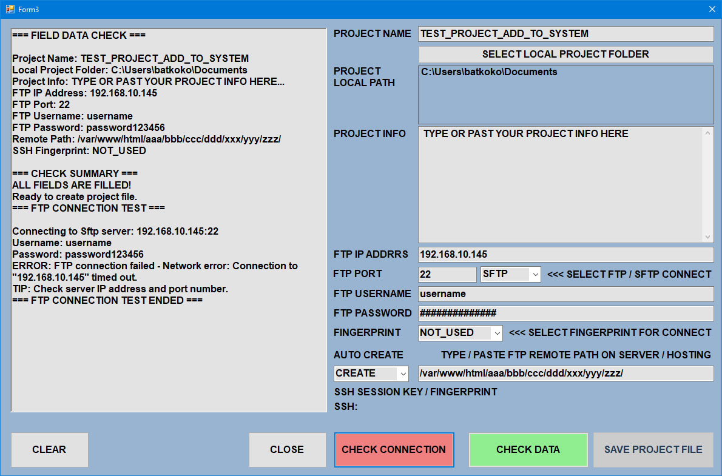Focus the PROJECT NAME input field

pos(566,34)
